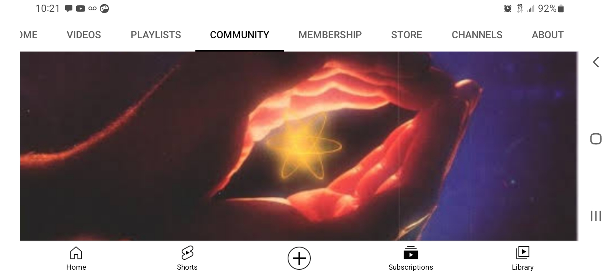Tap the Android back chevron
613x275 pixels.
[x=596, y=62]
